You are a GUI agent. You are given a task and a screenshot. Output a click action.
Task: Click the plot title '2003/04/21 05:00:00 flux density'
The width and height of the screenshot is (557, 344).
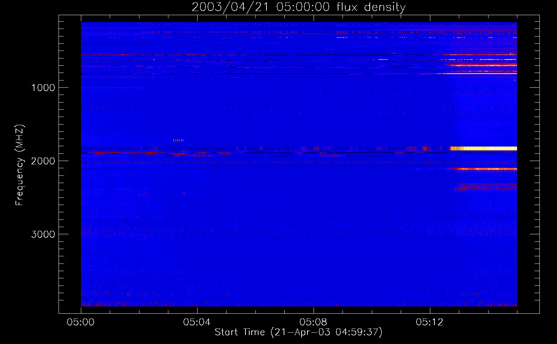click(298, 7)
